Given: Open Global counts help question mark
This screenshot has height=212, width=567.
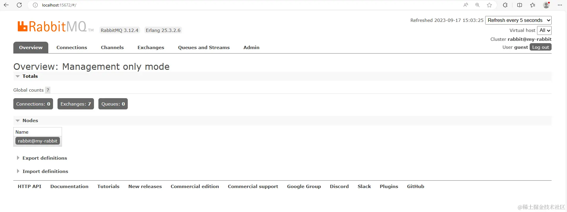Looking at the screenshot, I should click(x=48, y=90).
